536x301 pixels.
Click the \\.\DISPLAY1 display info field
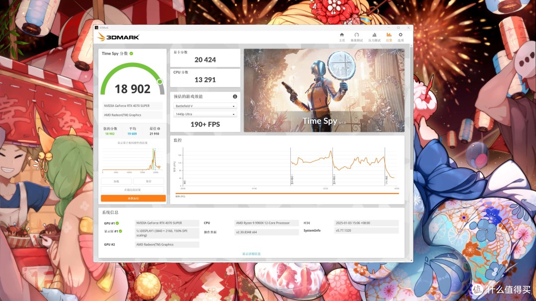(167, 233)
